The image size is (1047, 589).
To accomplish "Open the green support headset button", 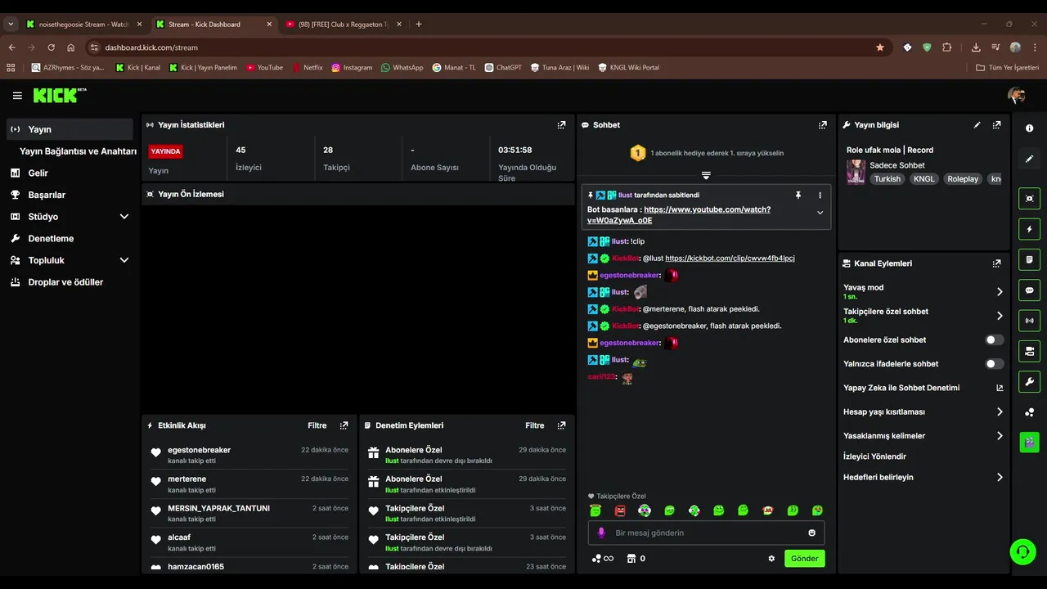I will [x=1022, y=551].
